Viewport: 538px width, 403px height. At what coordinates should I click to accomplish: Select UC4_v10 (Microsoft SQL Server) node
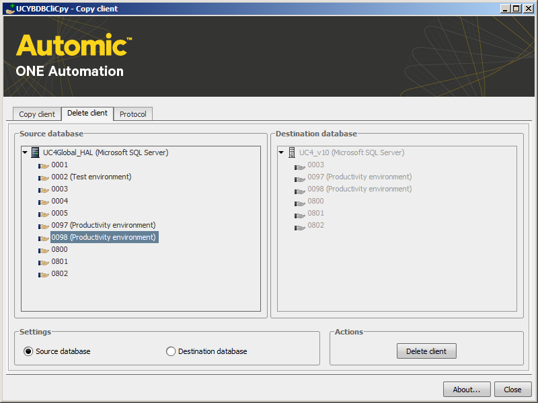click(x=352, y=152)
